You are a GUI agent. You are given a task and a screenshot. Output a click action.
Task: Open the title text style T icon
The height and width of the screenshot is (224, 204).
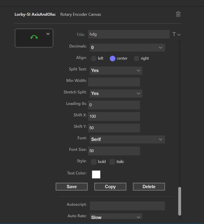(x=176, y=34)
